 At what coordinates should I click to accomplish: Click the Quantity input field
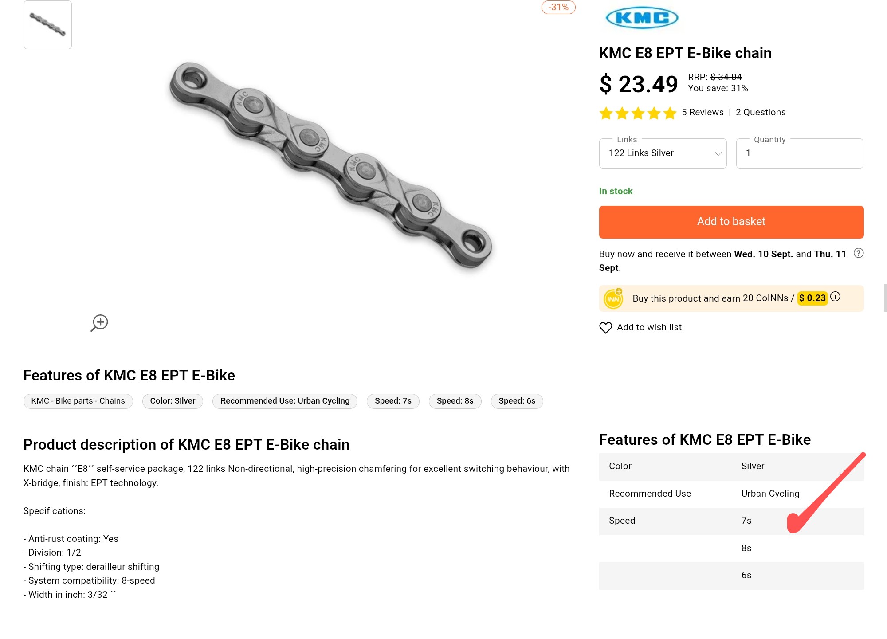[x=800, y=153]
